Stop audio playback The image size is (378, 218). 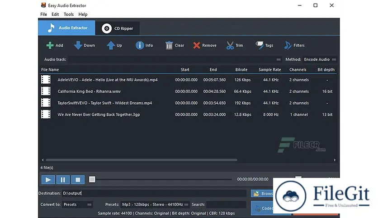(78, 179)
